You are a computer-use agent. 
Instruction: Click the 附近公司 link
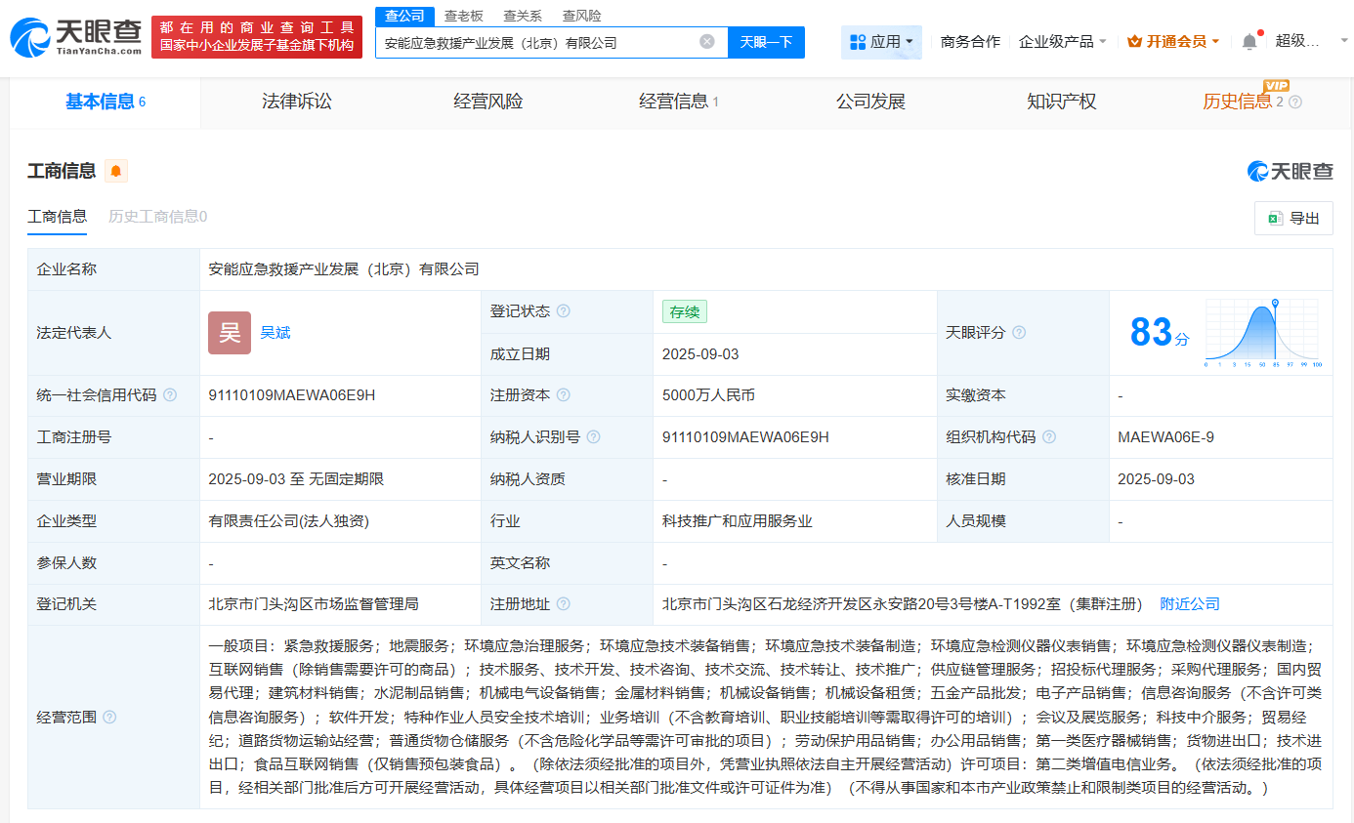(x=1189, y=604)
